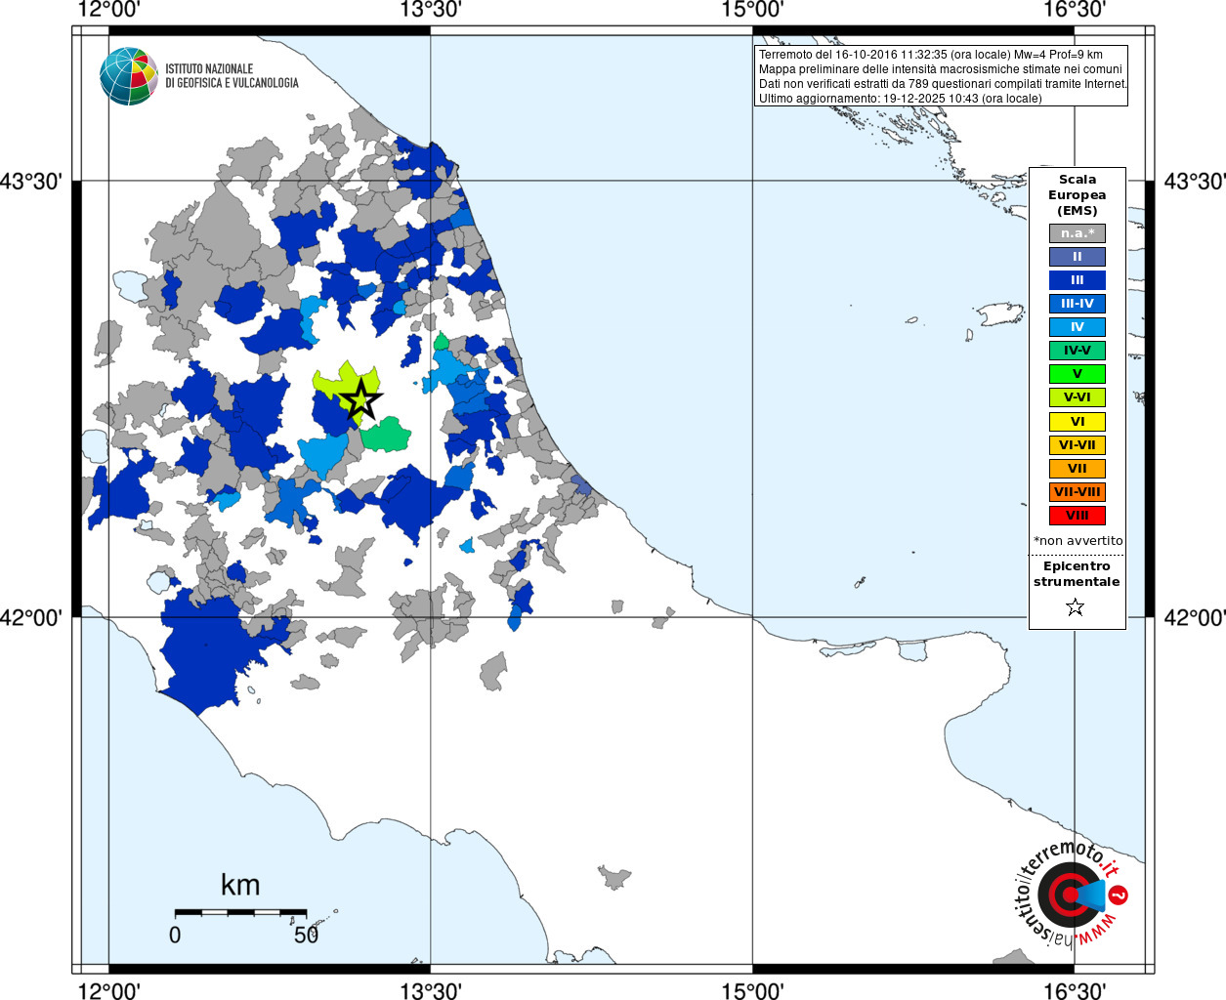Click 'ISTITUTO NAZIONALE DI GEOFISICA E VULCANOLOGIA' text
Image resolution: width=1226 pixels, height=1000 pixels.
pos(232,76)
